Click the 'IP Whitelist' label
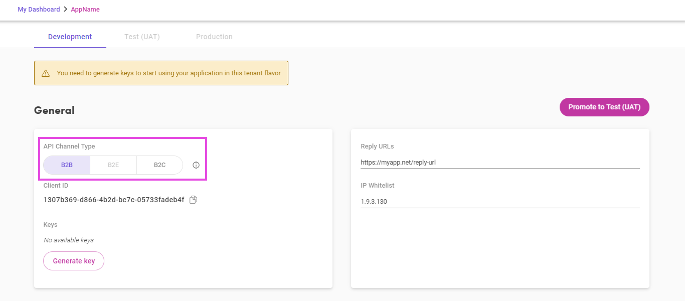The width and height of the screenshot is (685, 301). point(378,186)
